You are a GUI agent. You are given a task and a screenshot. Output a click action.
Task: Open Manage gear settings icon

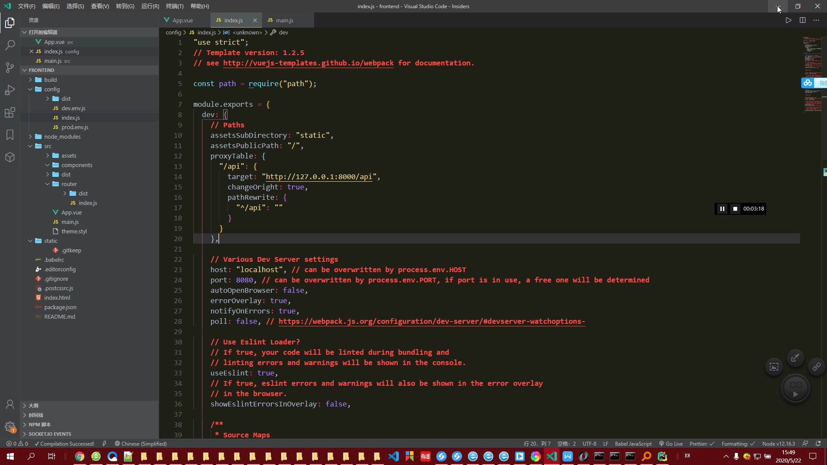click(x=10, y=427)
